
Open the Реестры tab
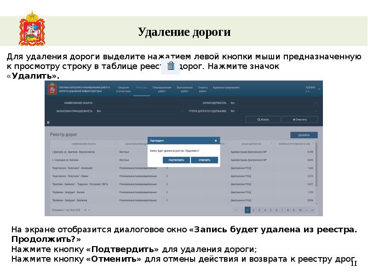[x=142, y=87]
